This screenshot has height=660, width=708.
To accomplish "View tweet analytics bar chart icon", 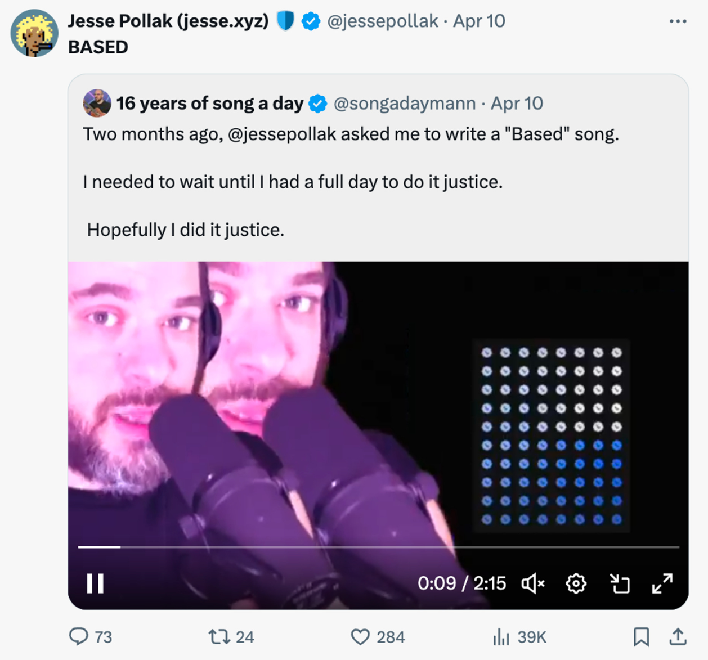I will point(501,637).
